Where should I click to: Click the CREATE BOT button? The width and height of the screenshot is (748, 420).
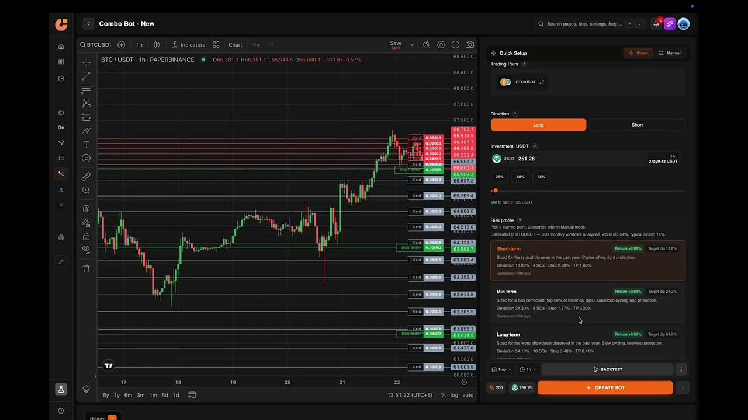click(605, 387)
